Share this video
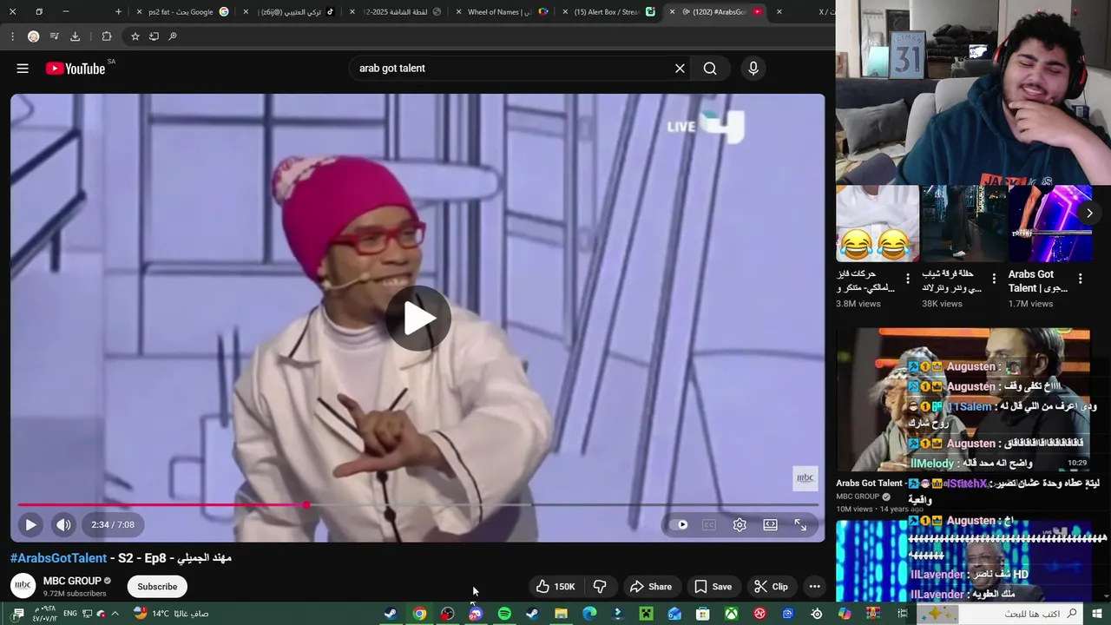The width and height of the screenshot is (1111, 625). 651,587
